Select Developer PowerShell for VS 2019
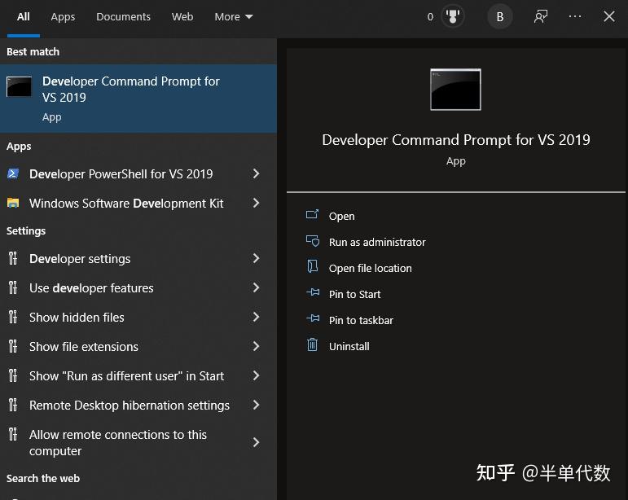 138,173
